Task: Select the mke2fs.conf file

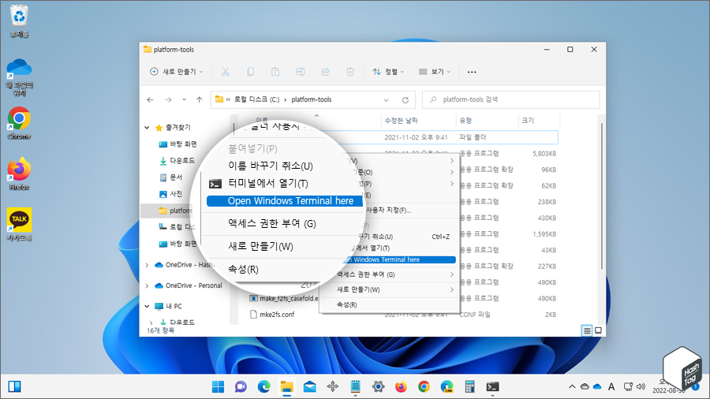Action: pos(272,315)
